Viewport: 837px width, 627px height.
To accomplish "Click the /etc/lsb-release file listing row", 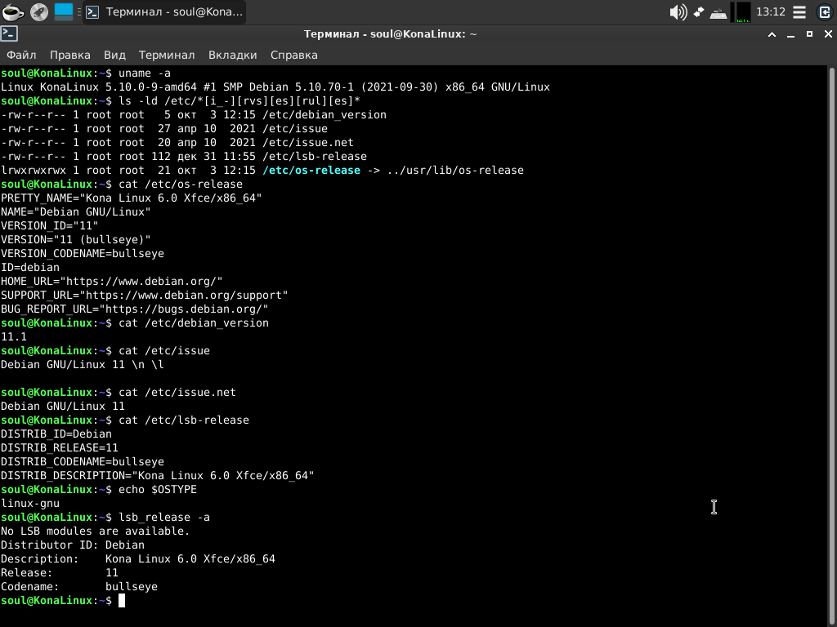I will [x=184, y=156].
